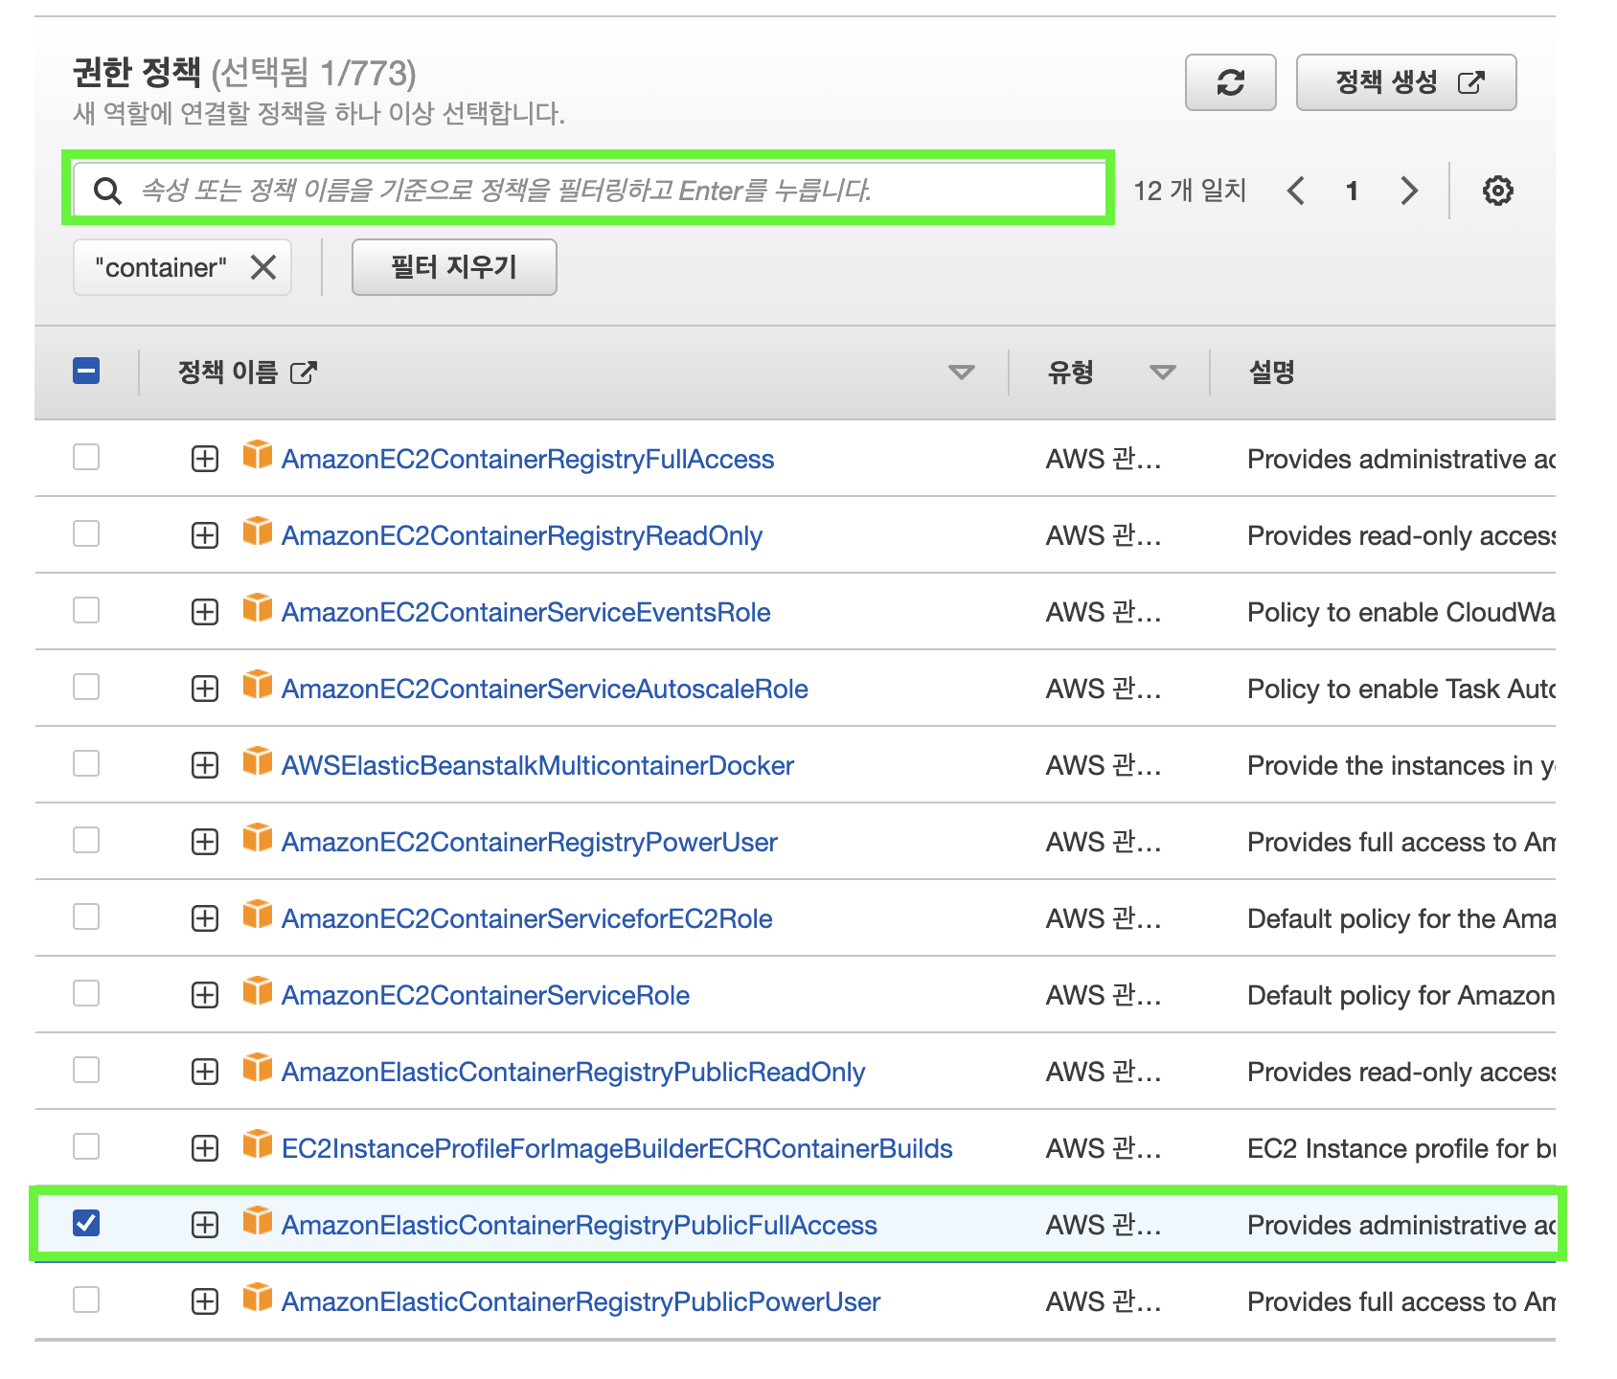Check AmazonEC2ContainerServiceforEC2Role policy checkbox
The height and width of the screenshot is (1379, 1617).
pyautogui.click(x=86, y=916)
